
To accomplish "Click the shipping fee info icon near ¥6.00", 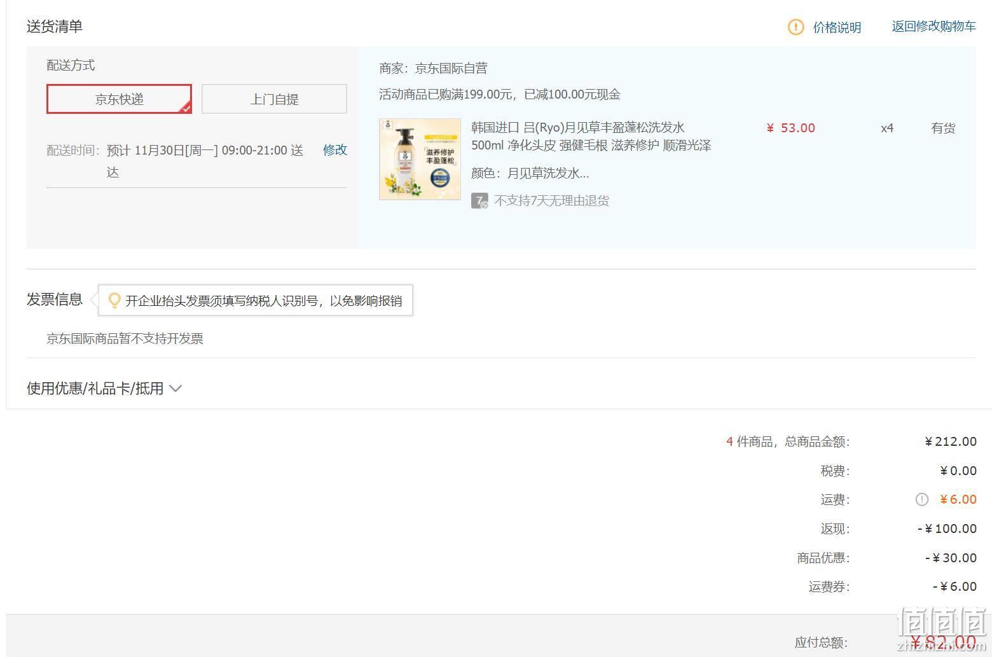I will 921,500.
